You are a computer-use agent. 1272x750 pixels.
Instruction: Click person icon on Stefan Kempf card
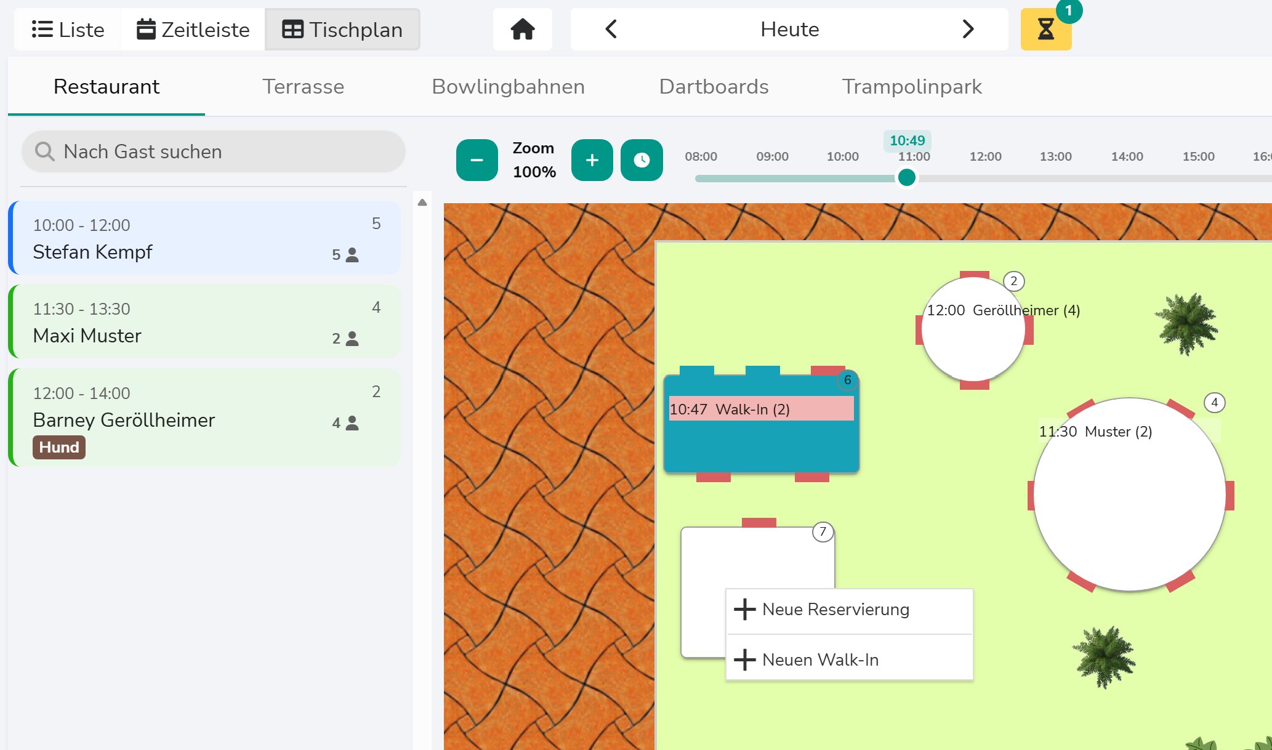coord(352,255)
